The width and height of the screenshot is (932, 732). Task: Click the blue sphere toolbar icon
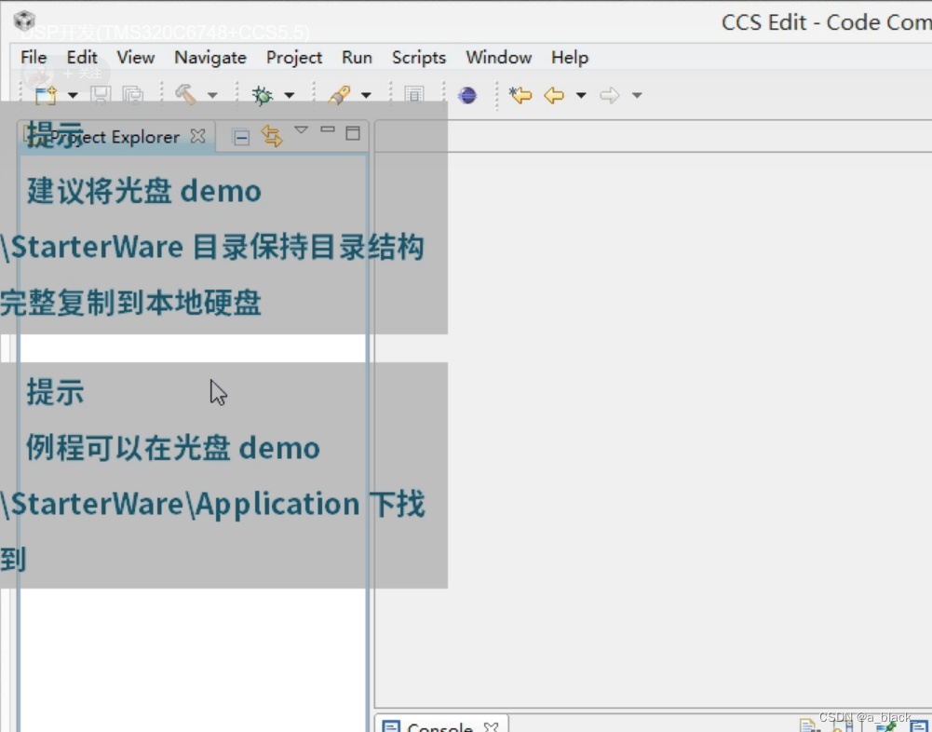click(467, 95)
